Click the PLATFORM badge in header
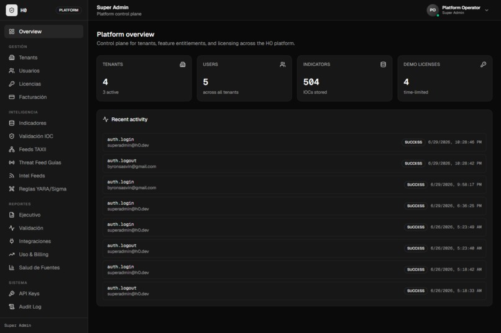 click(x=69, y=10)
